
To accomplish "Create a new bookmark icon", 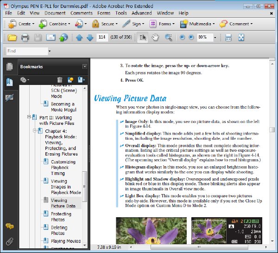I will tap(70, 80).
